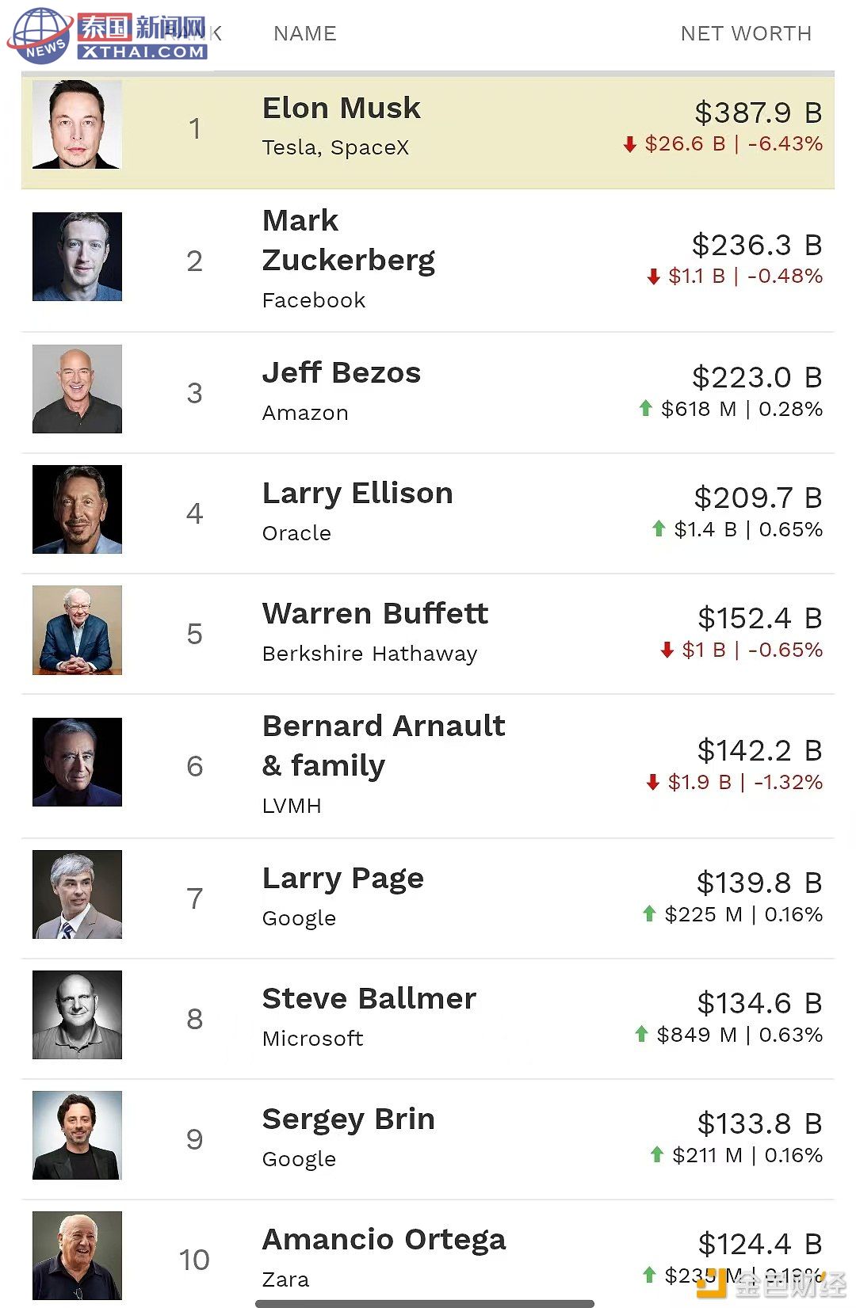The width and height of the screenshot is (856, 1308).
Task: Select Larry Ellison's photo
Action: pos(77,509)
